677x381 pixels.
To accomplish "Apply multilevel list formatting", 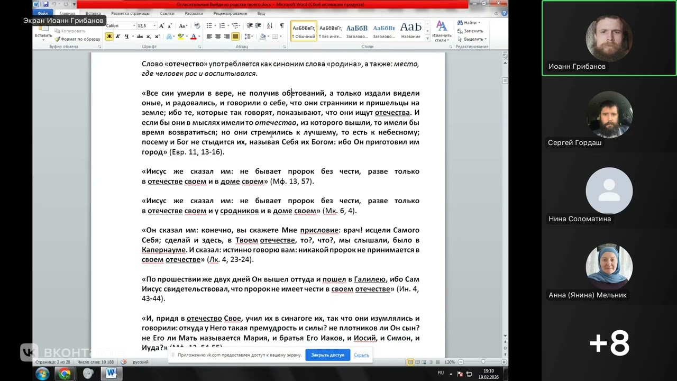I will pyautogui.click(x=236, y=25).
